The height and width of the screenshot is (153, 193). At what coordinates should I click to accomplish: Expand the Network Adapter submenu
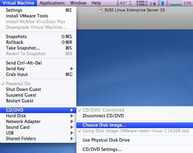pos(38,121)
